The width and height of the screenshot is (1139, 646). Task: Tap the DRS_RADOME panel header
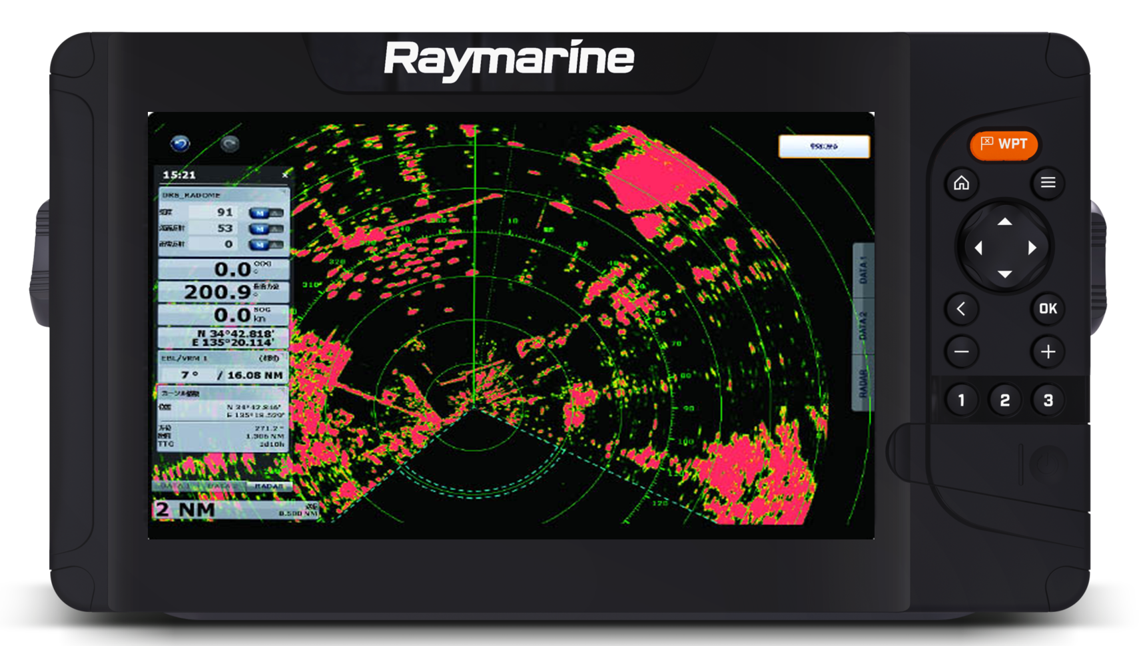tap(223, 195)
